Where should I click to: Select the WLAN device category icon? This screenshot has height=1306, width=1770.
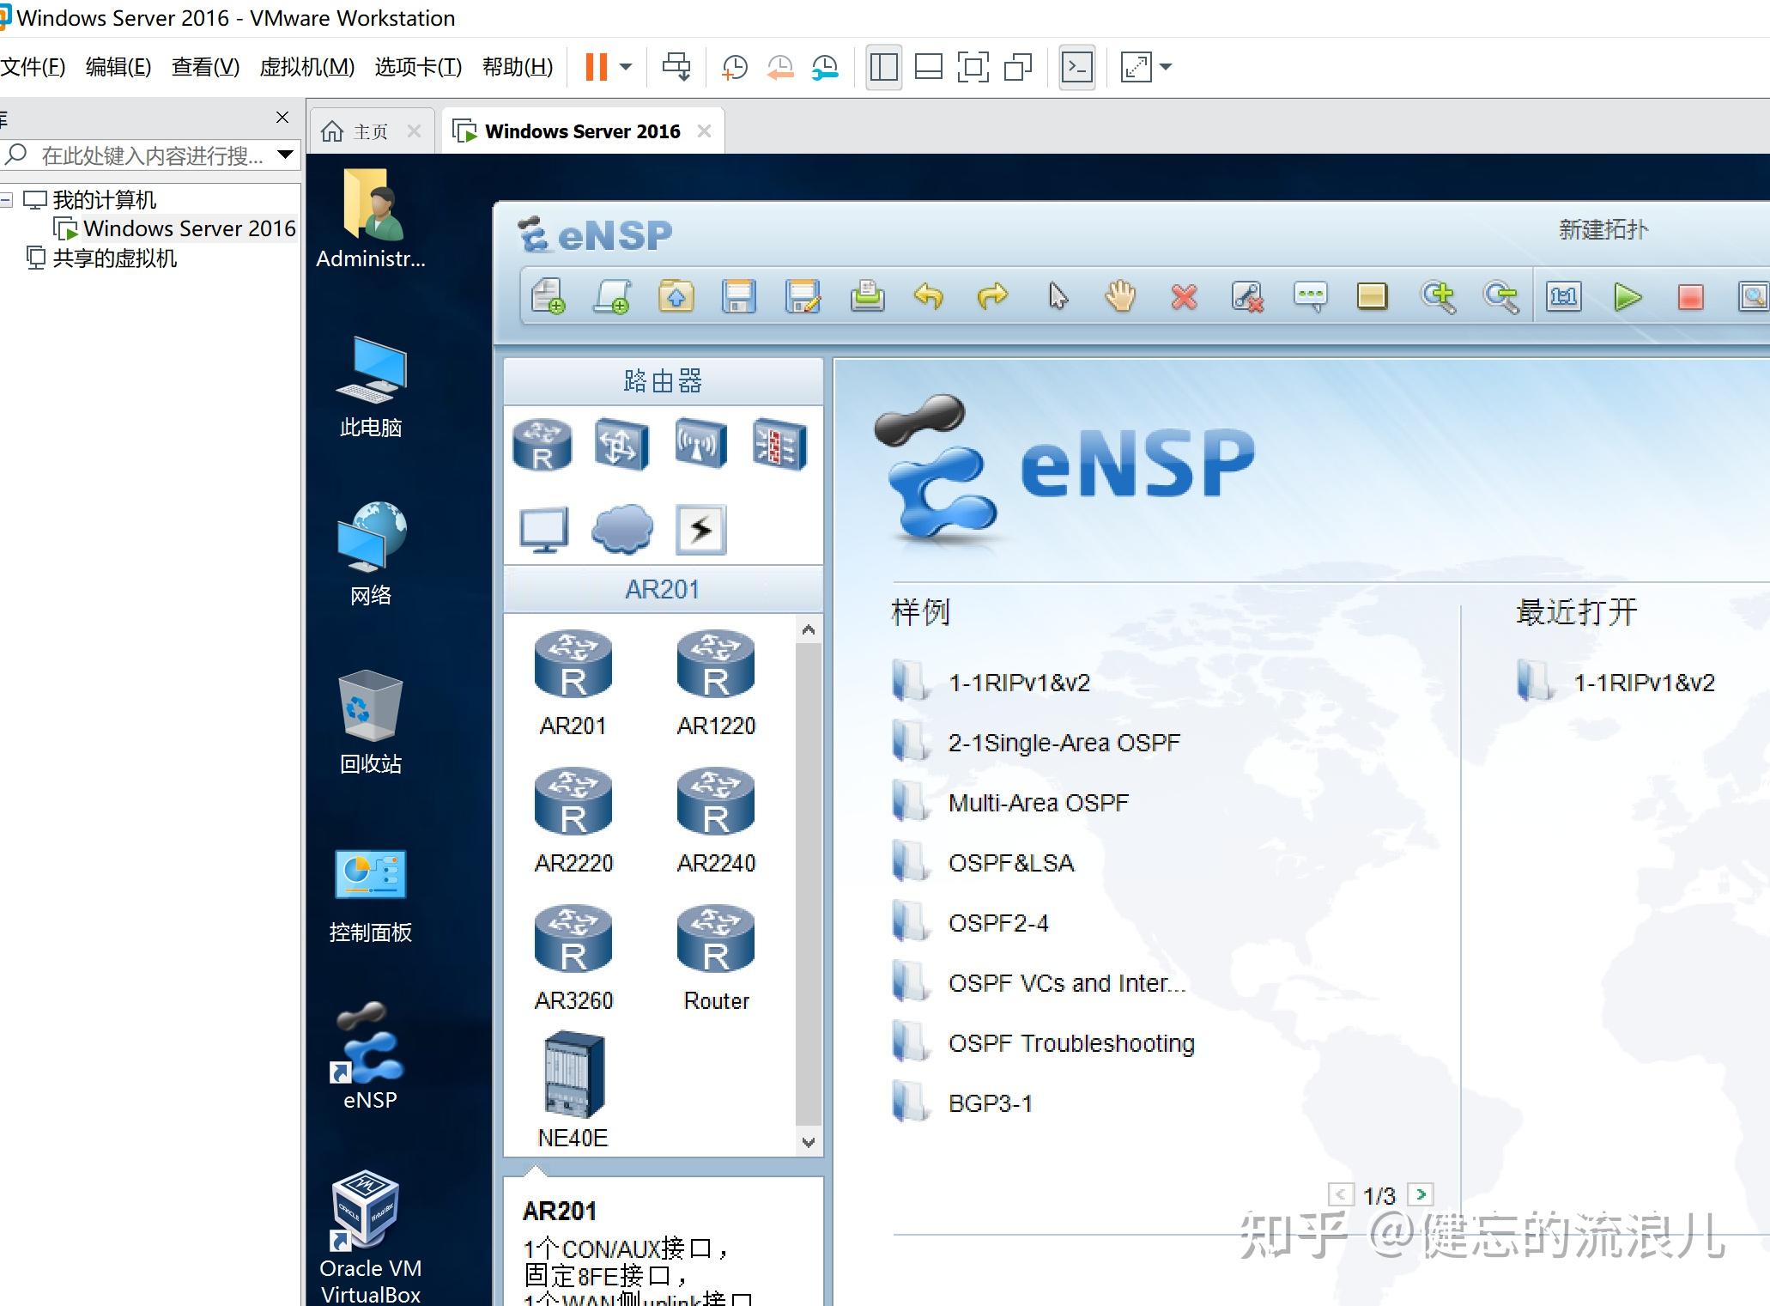coord(700,444)
